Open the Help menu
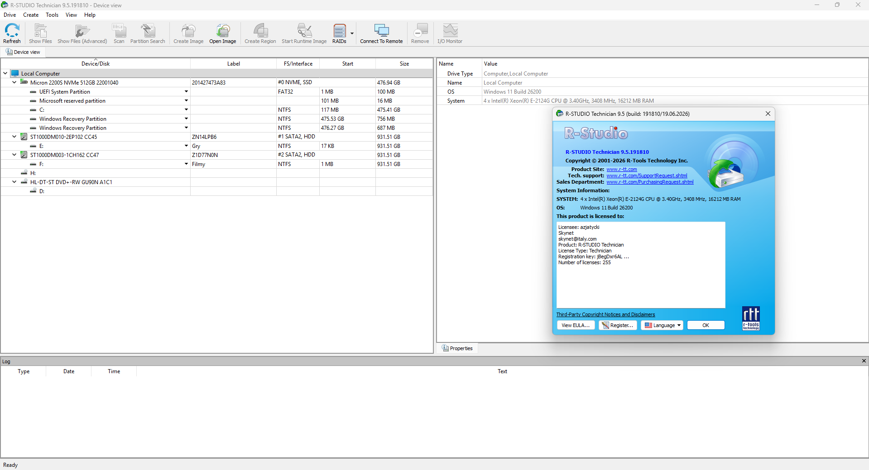This screenshot has height=470, width=869. (90, 15)
